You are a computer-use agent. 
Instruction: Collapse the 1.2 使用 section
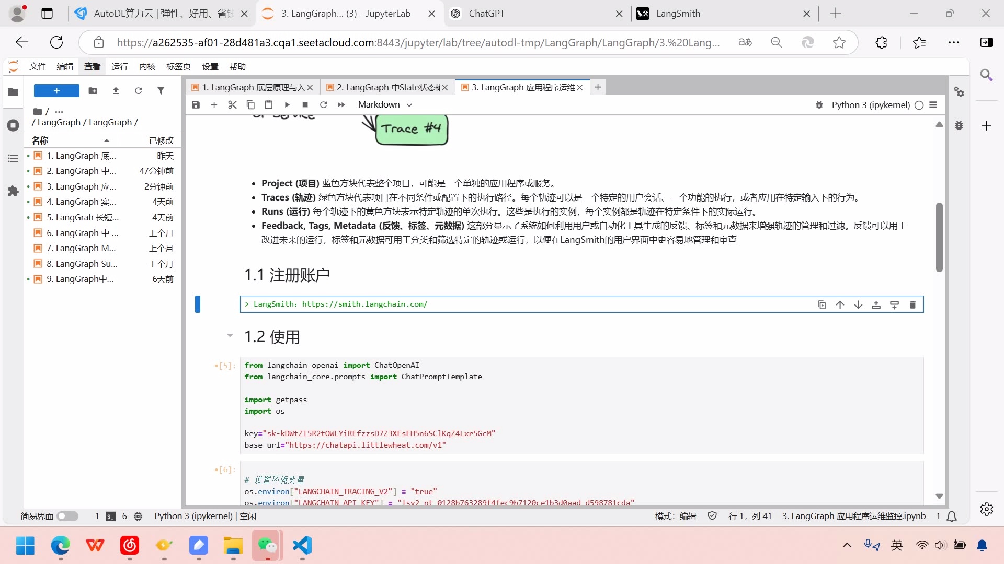pyautogui.click(x=230, y=336)
